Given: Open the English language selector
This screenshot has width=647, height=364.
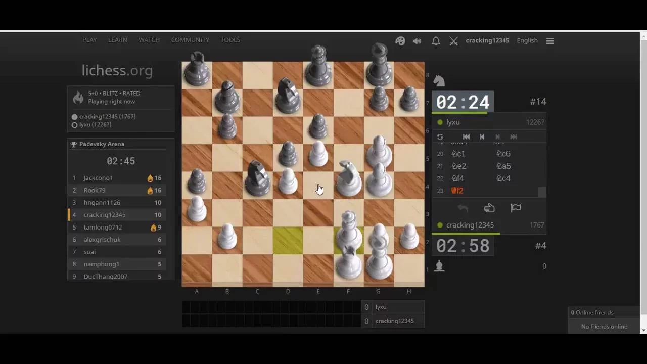Looking at the screenshot, I should click(527, 40).
